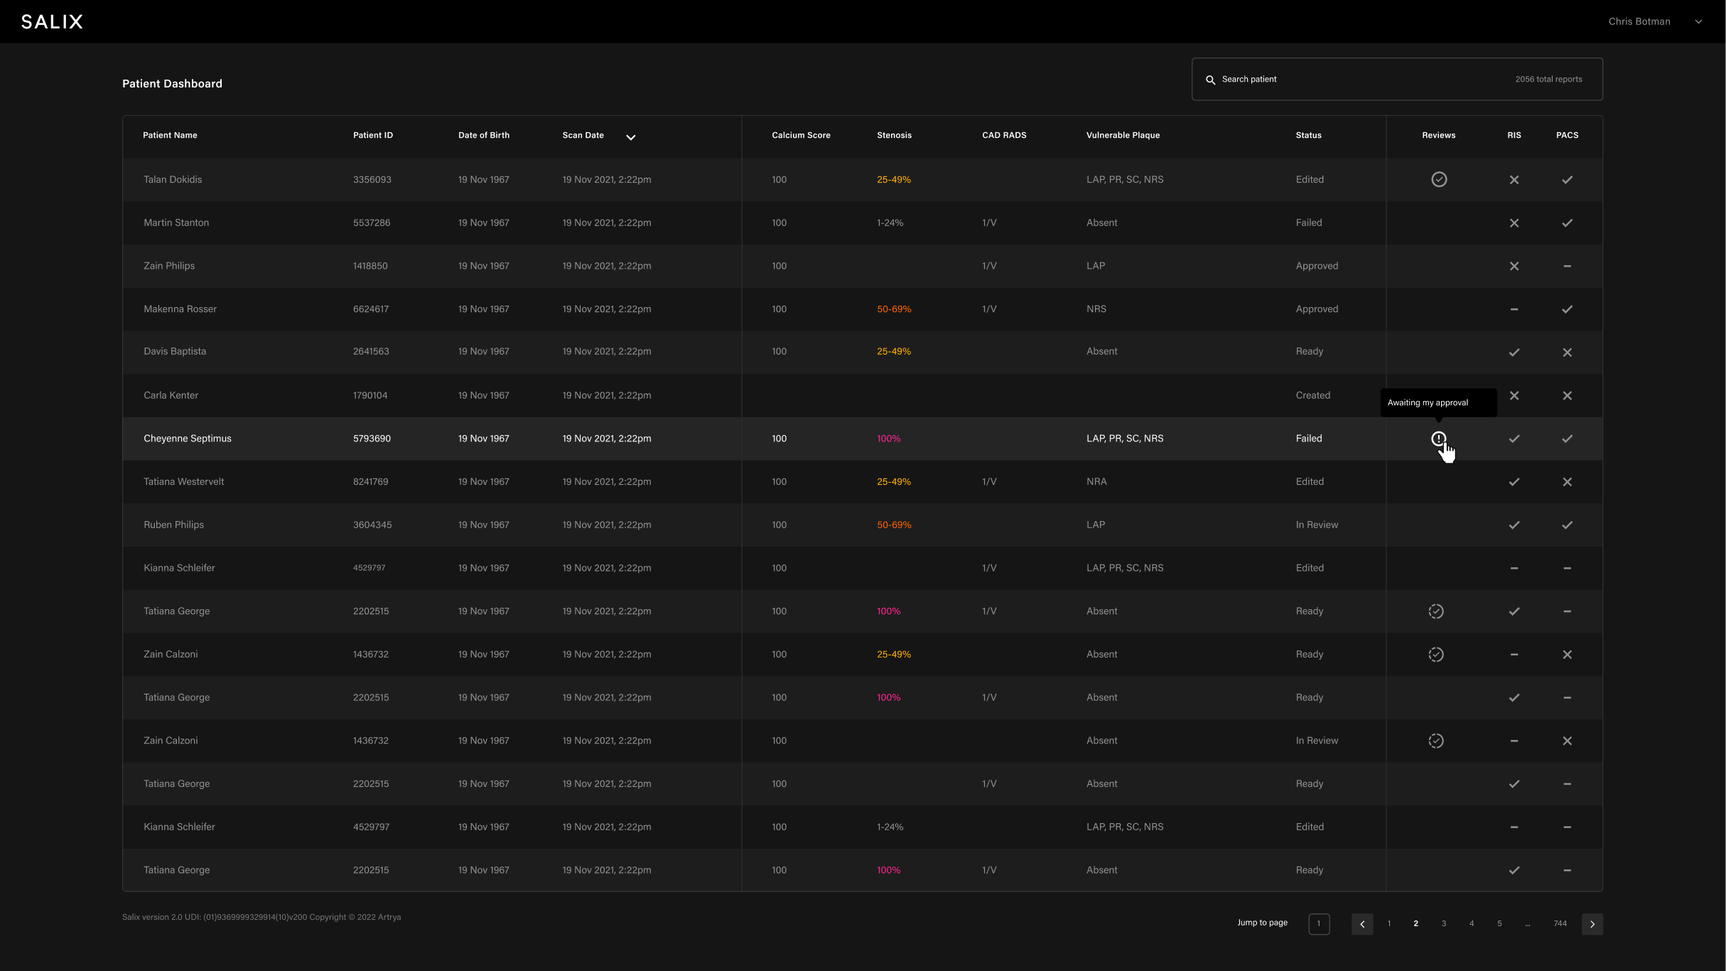
Task: Open Chris Botman user menu chevron
Action: [1698, 22]
